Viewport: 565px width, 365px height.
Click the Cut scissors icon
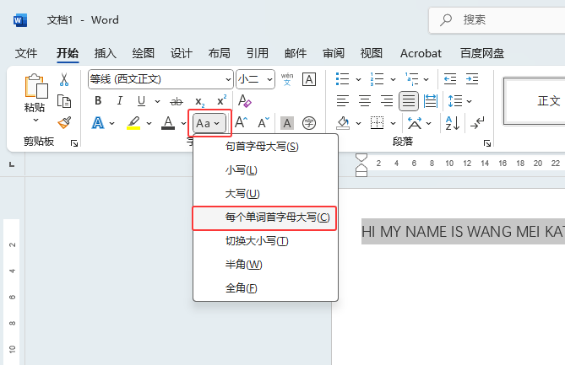pos(64,79)
